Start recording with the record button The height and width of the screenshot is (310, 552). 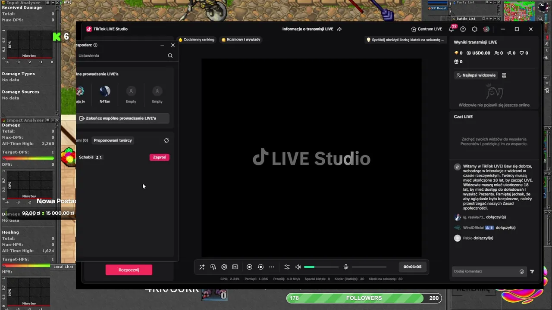tap(249, 267)
